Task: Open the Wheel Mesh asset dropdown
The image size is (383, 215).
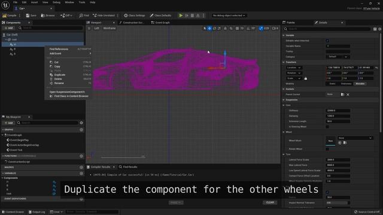Action: [x=355, y=138]
